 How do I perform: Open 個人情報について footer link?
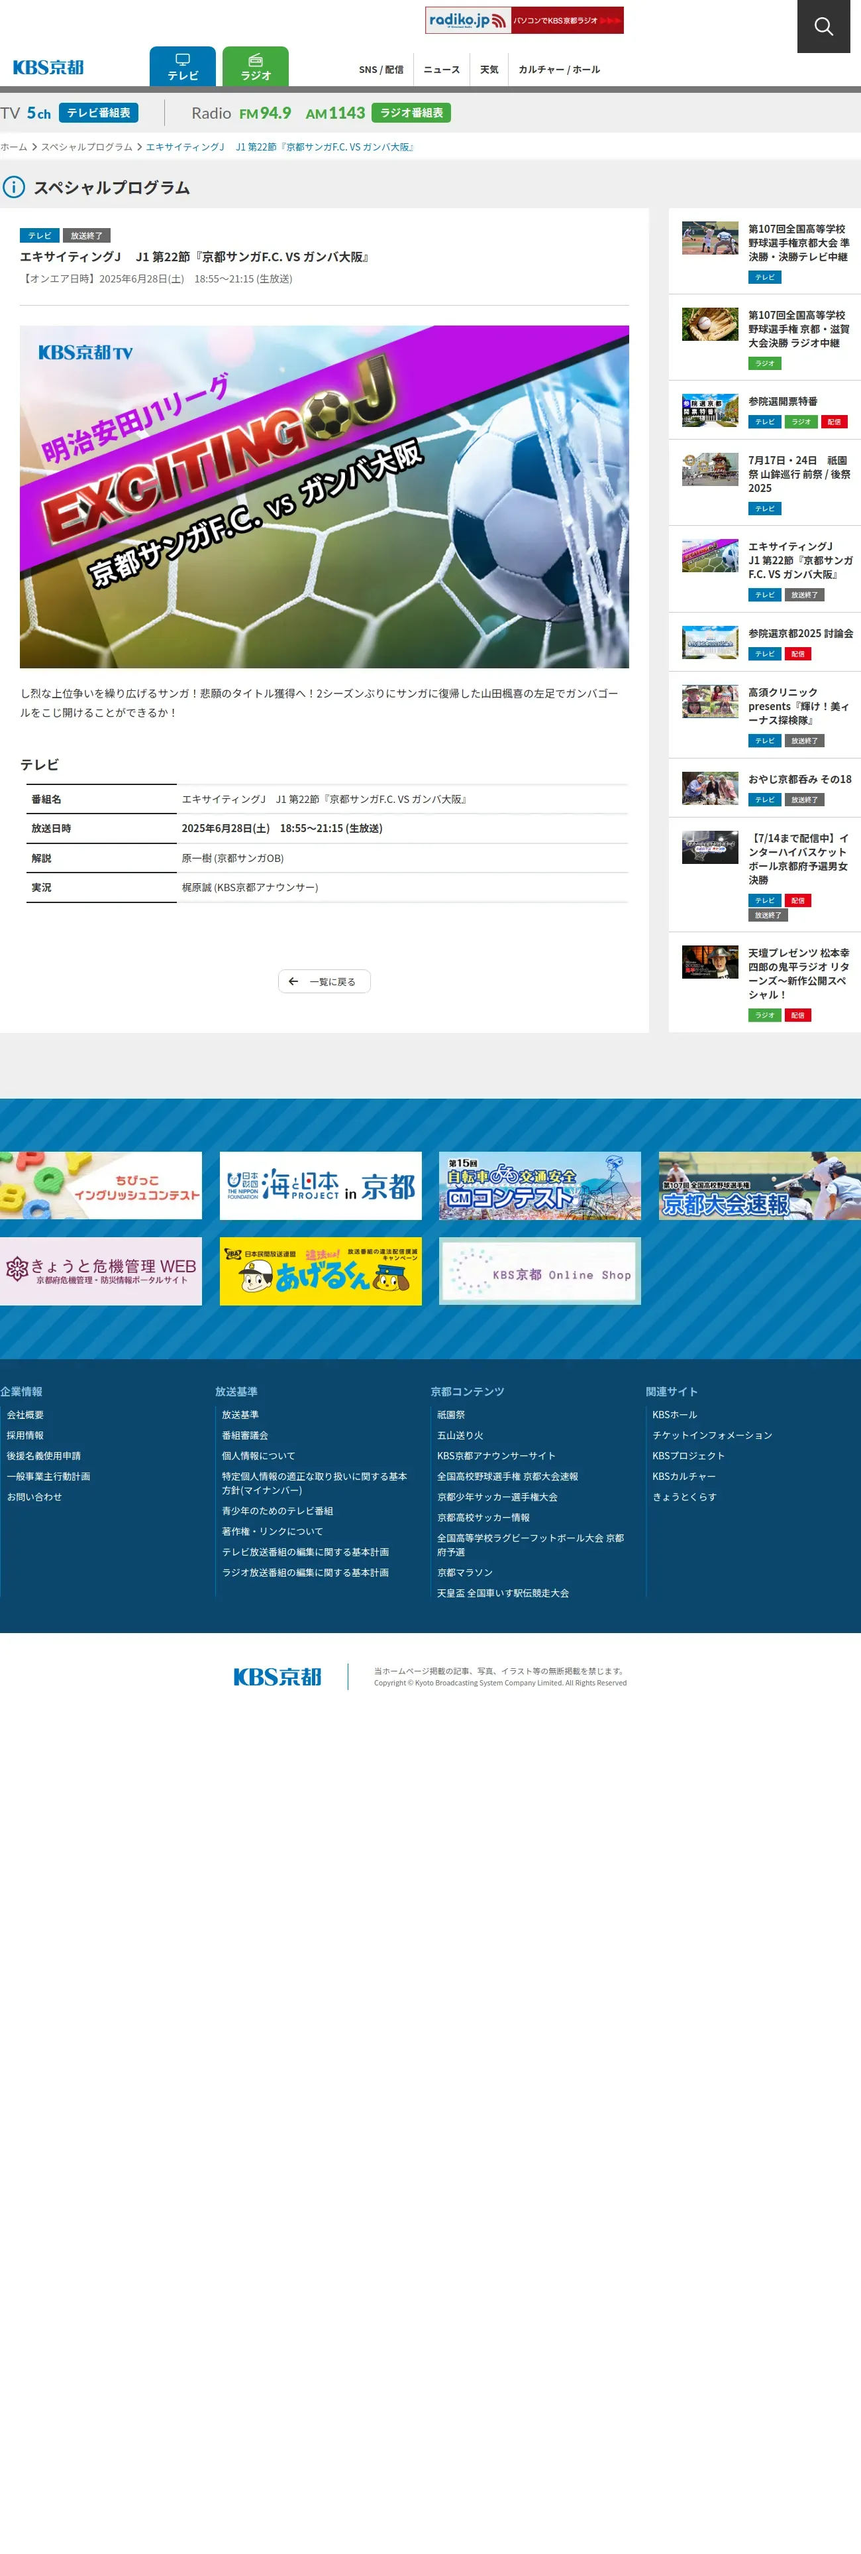click(258, 1457)
